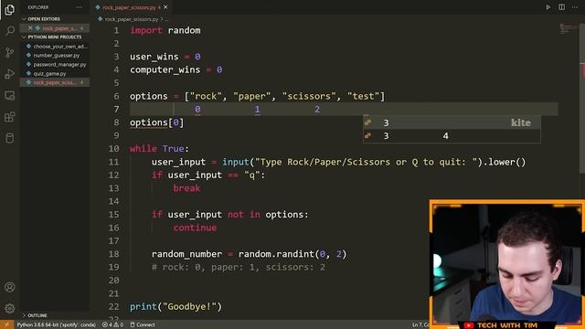
Task: Open the Accounts menu
Action: click(10, 287)
